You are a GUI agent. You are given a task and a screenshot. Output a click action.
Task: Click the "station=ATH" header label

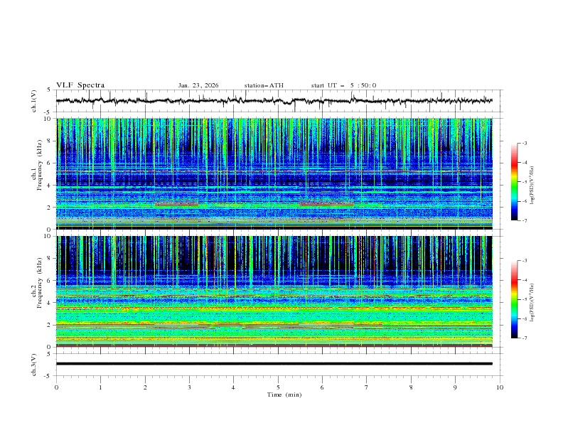coord(264,85)
